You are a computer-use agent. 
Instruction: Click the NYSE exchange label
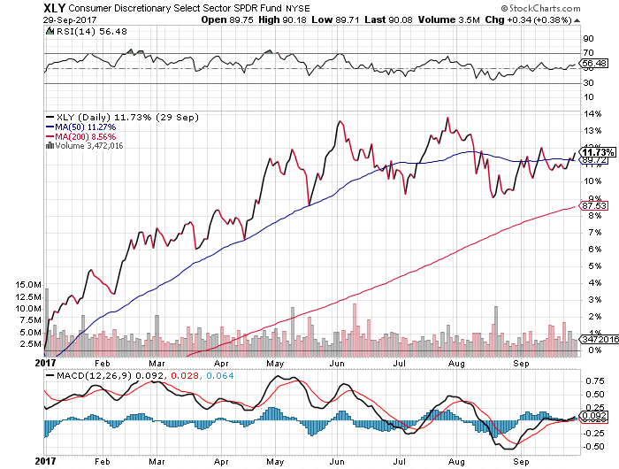coord(298,8)
